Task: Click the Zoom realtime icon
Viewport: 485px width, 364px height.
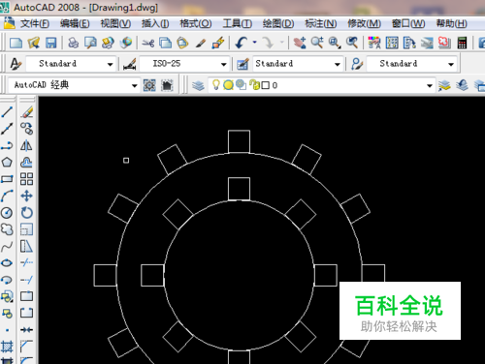Action: 317,43
